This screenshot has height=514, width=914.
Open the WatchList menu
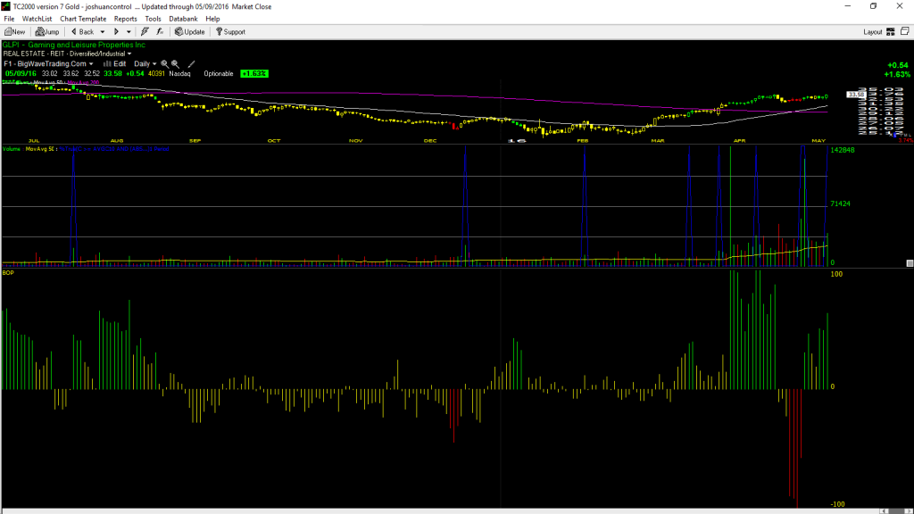(x=37, y=19)
